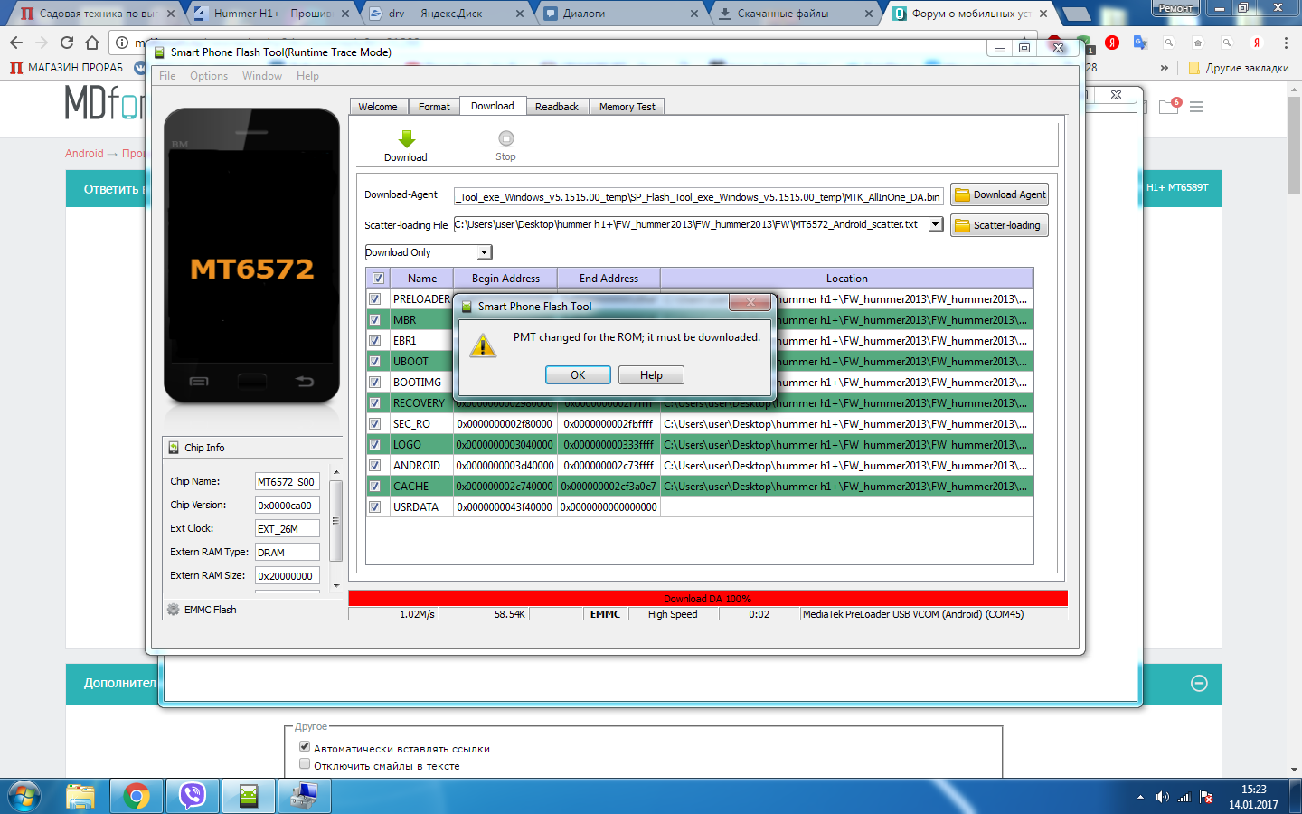Click OK in the PMT warning dialog
This screenshot has width=1302, height=814.
coord(578,375)
